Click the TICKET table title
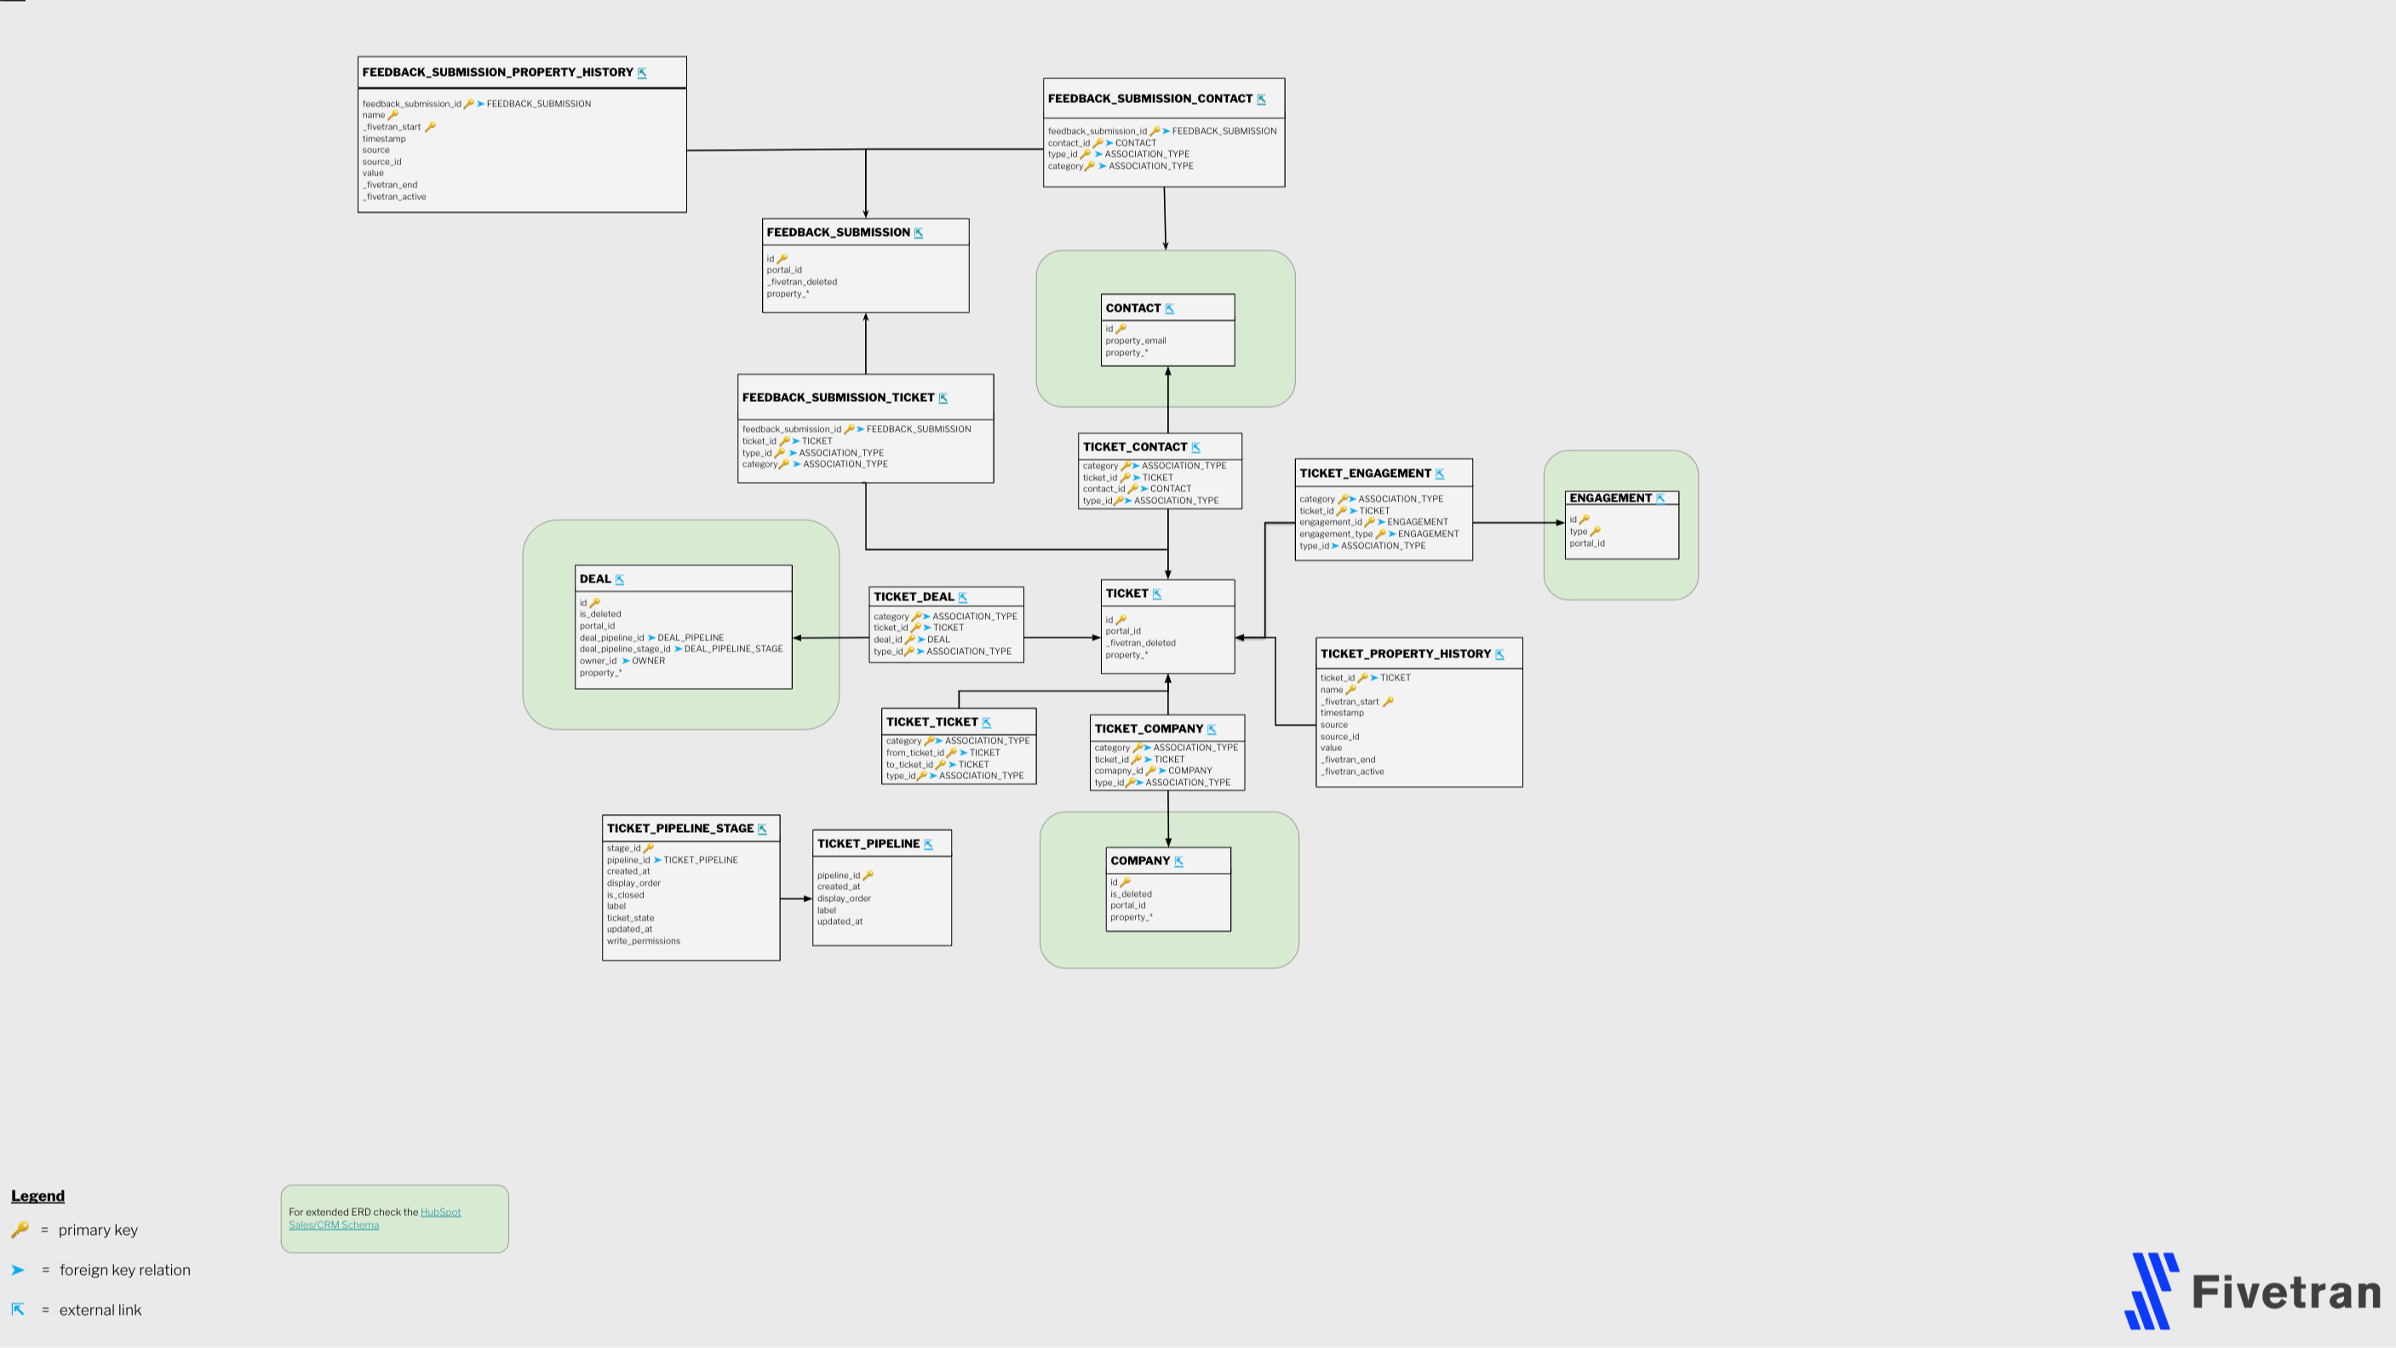The width and height of the screenshot is (2396, 1348). pos(1126,594)
